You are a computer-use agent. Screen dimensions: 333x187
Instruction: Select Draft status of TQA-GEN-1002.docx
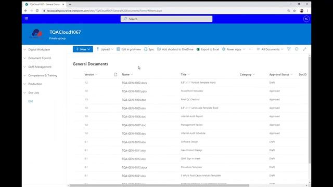pyautogui.click(x=272, y=83)
